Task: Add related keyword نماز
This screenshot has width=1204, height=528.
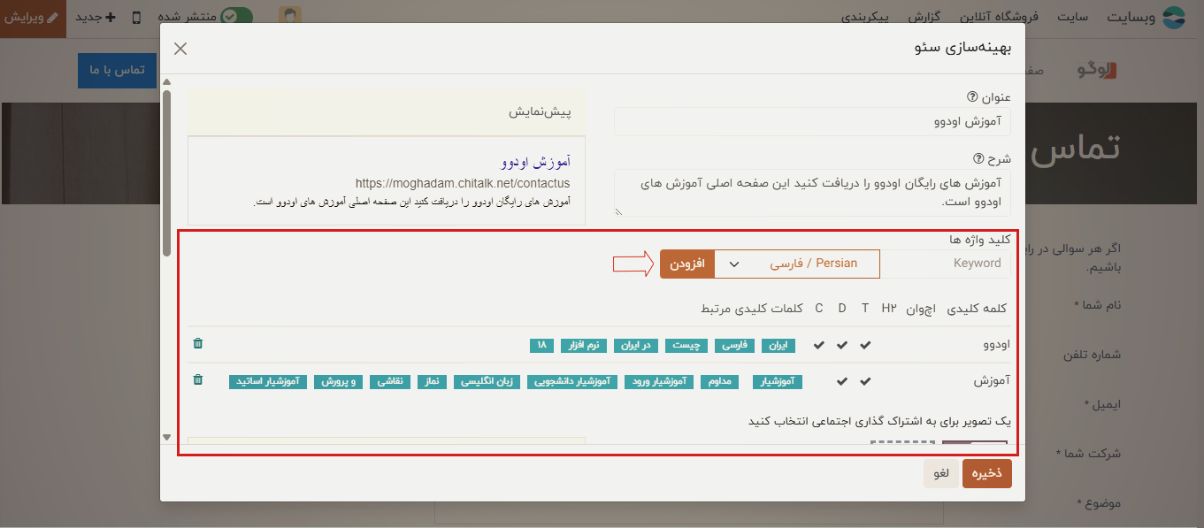Action: pyautogui.click(x=433, y=381)
